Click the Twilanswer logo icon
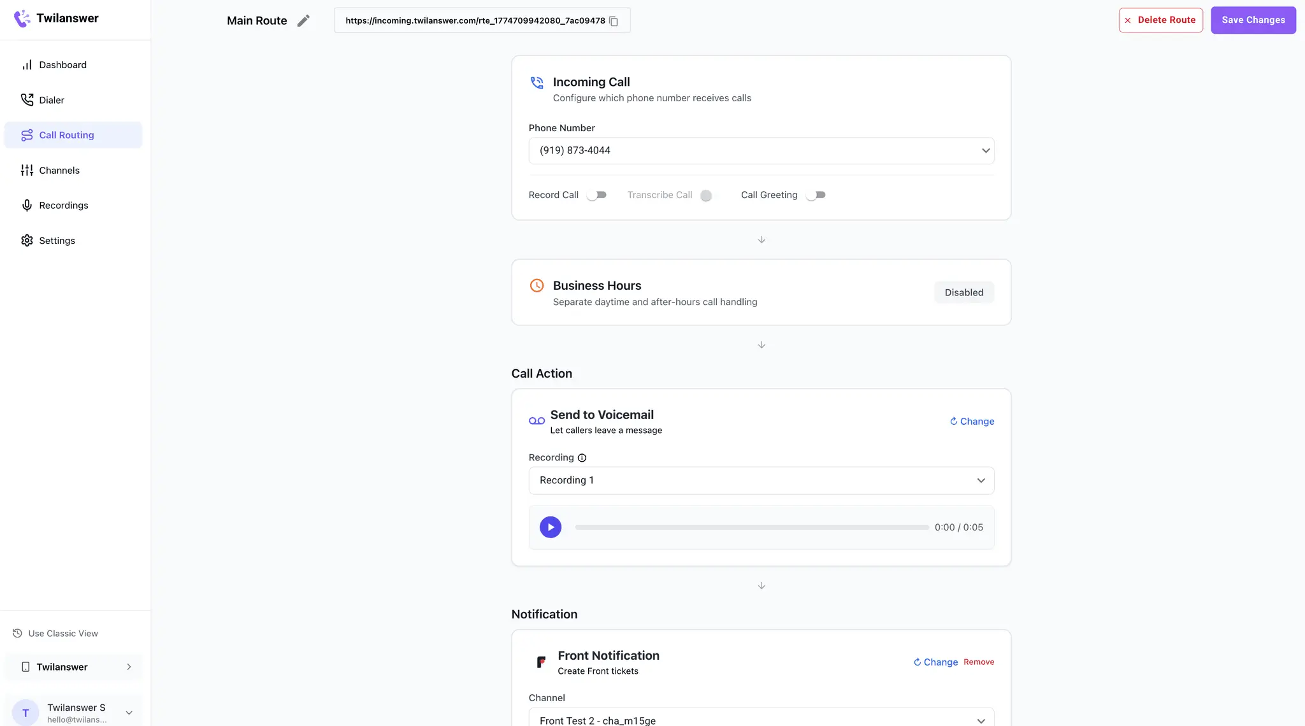 [x=22, y=18]
